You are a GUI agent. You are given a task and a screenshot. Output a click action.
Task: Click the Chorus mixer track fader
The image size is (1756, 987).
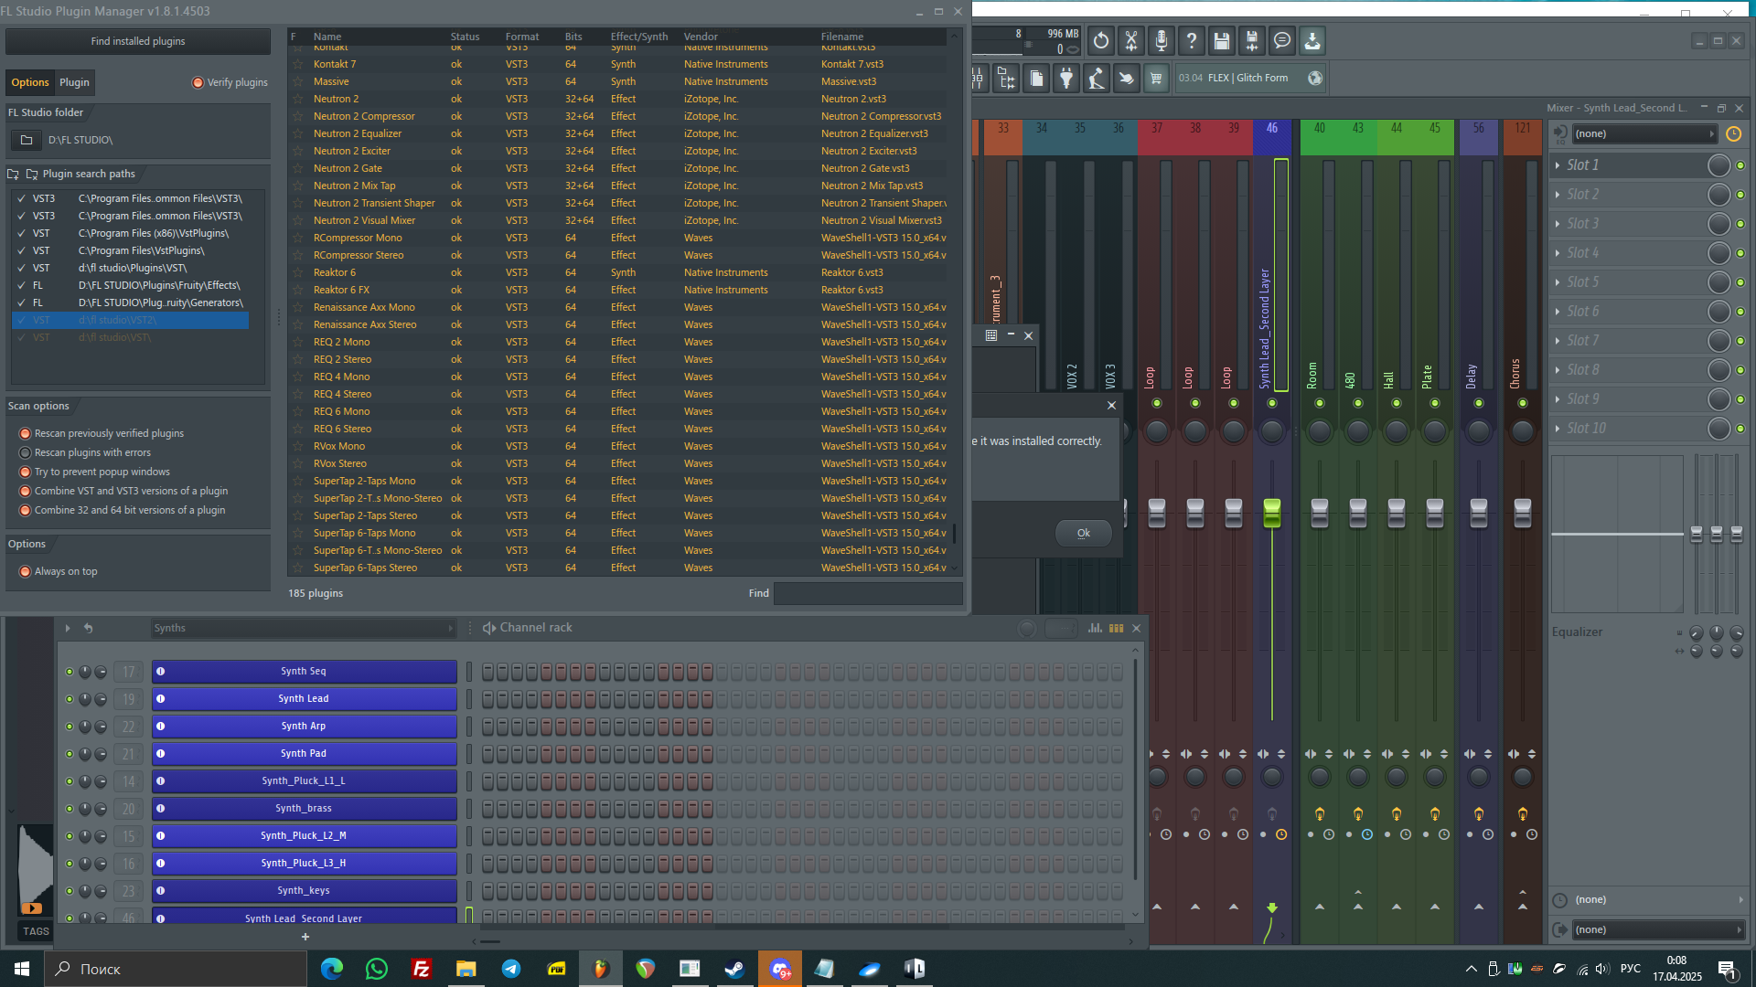[1523, 513]
